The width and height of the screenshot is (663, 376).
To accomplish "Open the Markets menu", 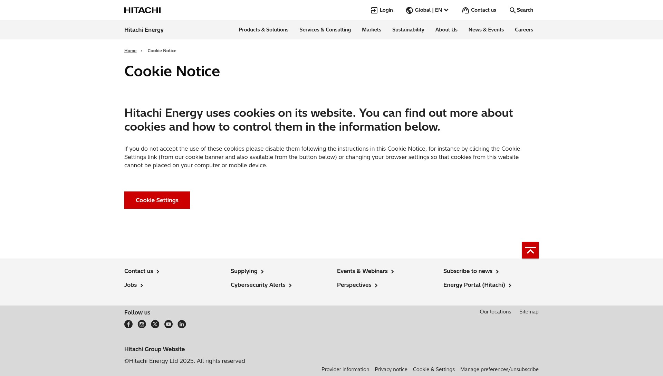I will point(372,30).
